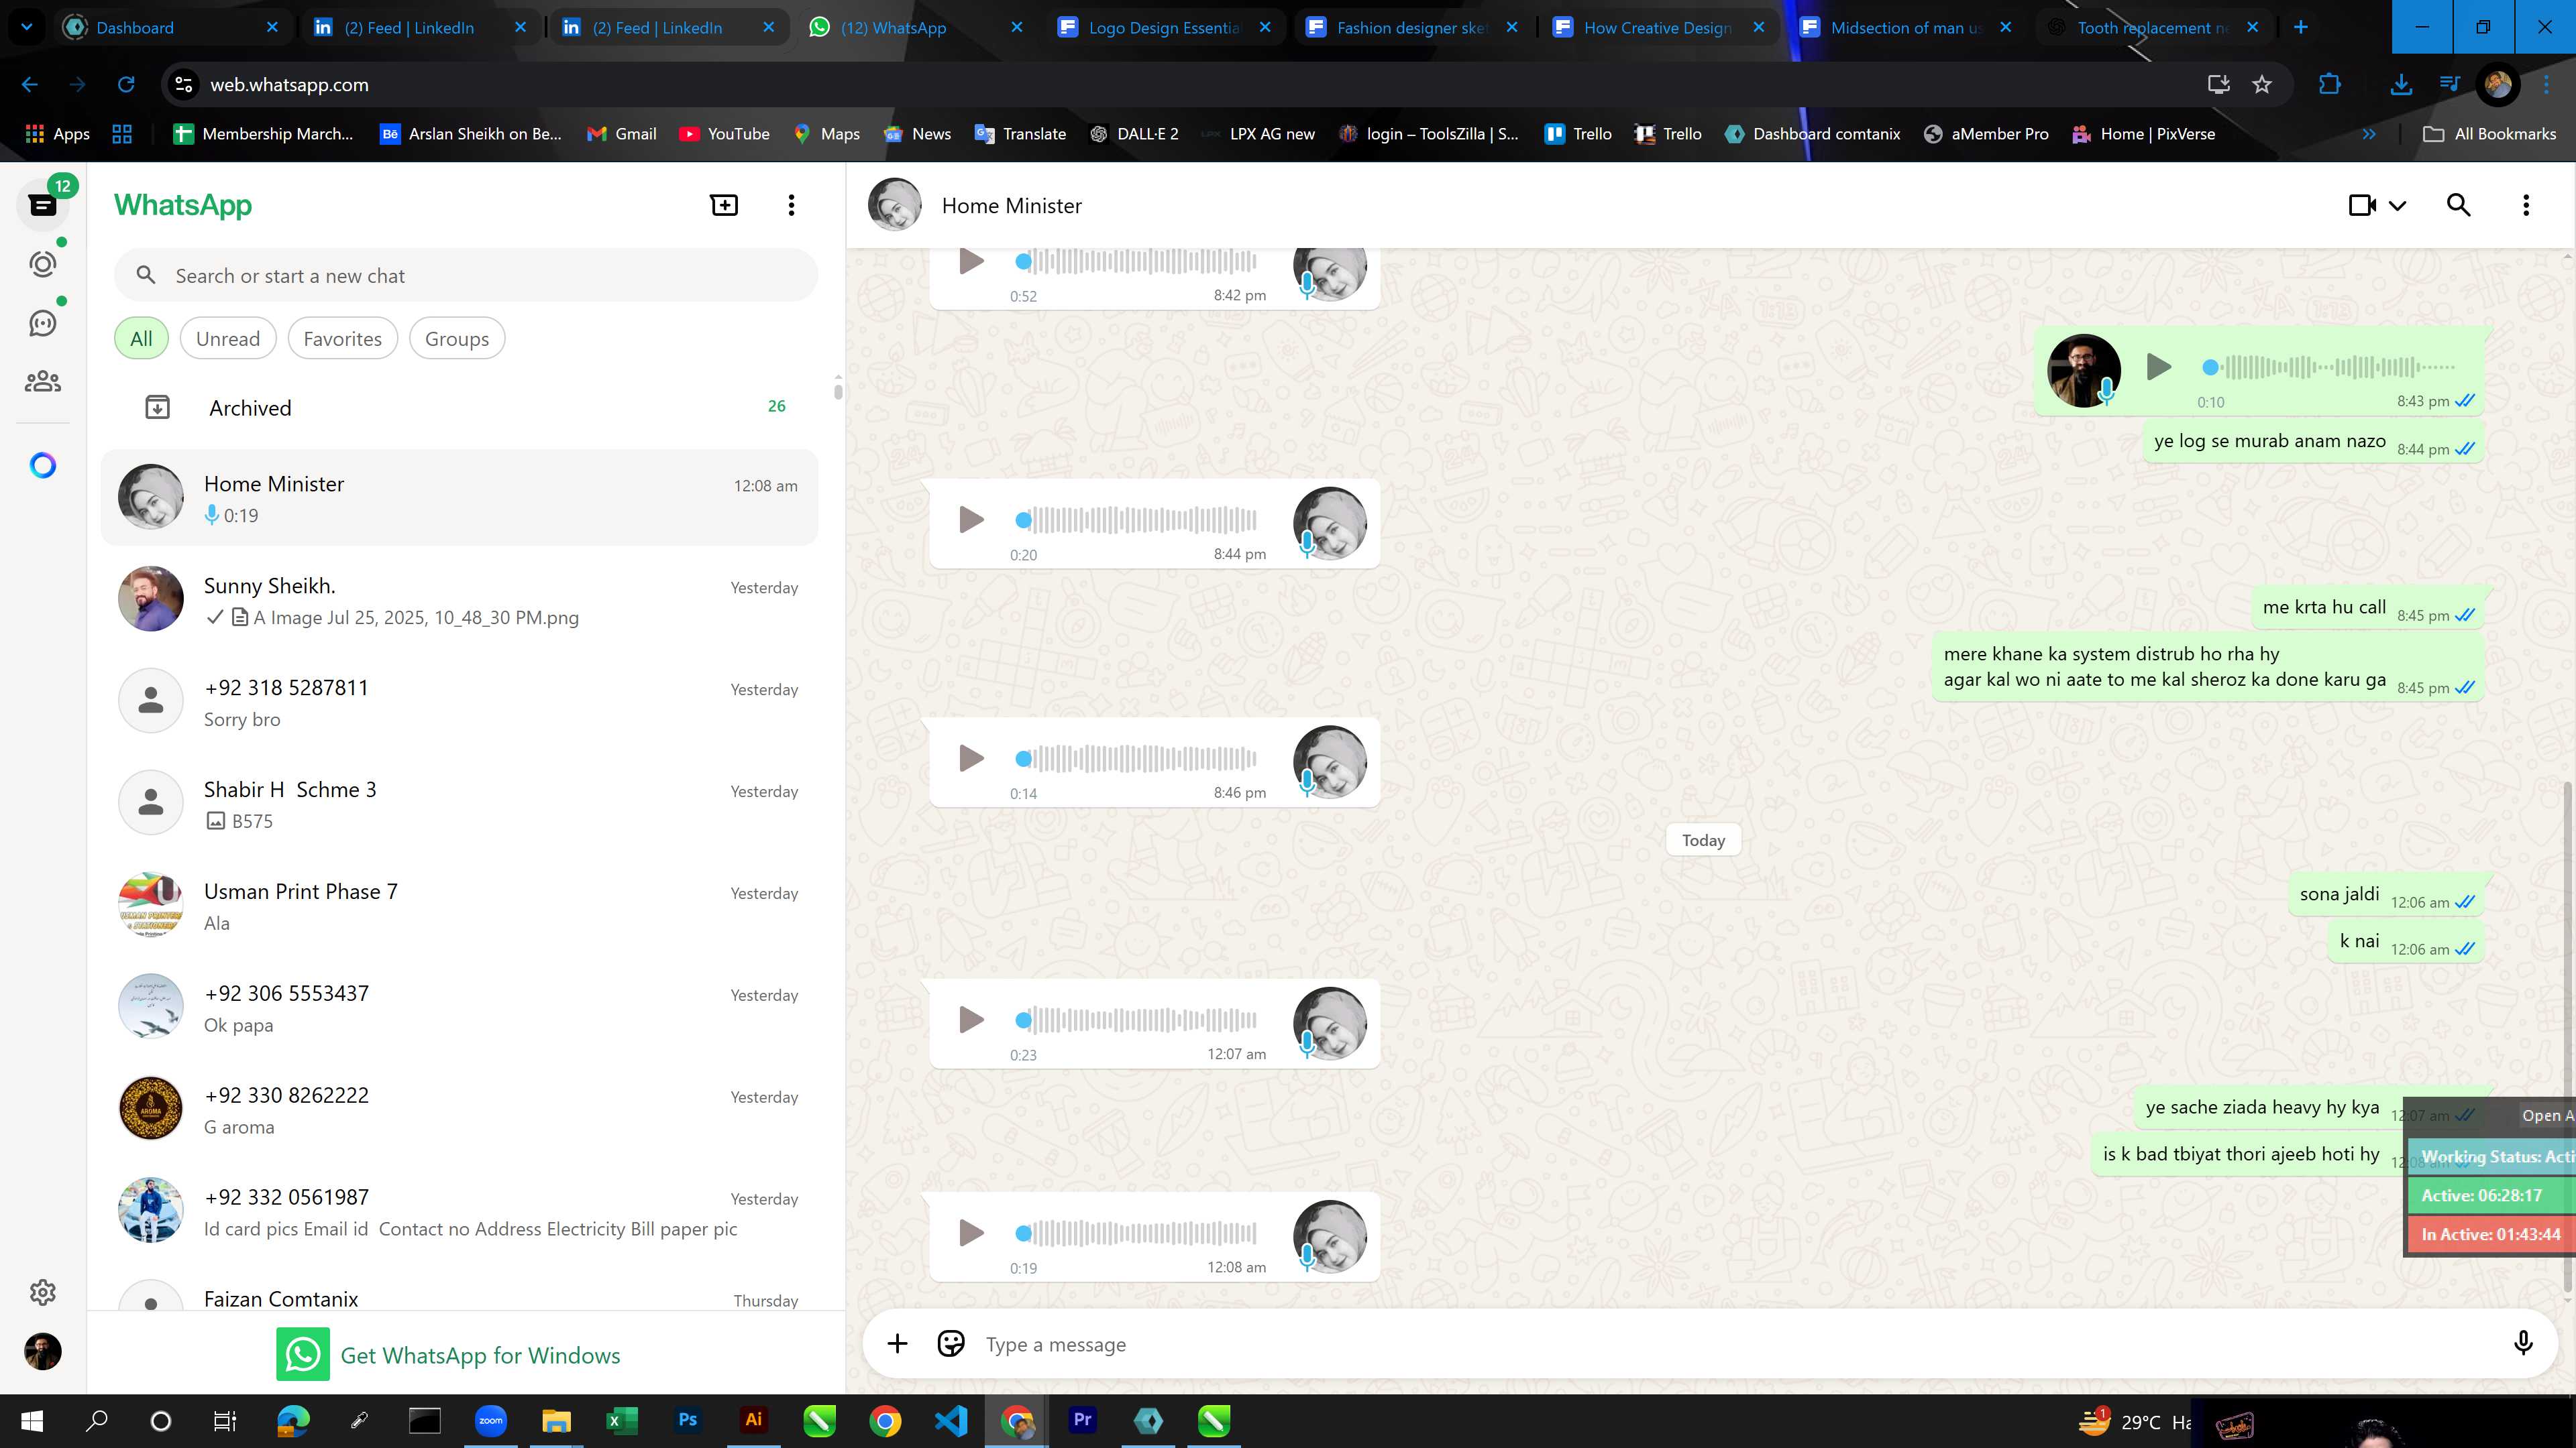Open the Gmail bookmark
The width and height of the screenshot is (2576, 1448).
click(621, 134)
